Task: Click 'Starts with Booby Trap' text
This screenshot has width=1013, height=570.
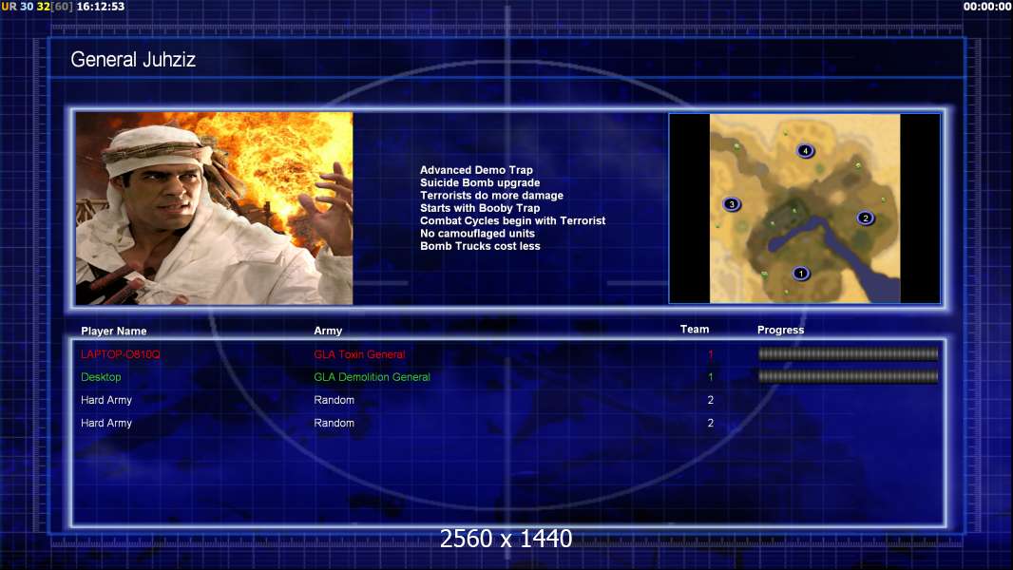Action: pyautogui.click(x=480, y=208)
